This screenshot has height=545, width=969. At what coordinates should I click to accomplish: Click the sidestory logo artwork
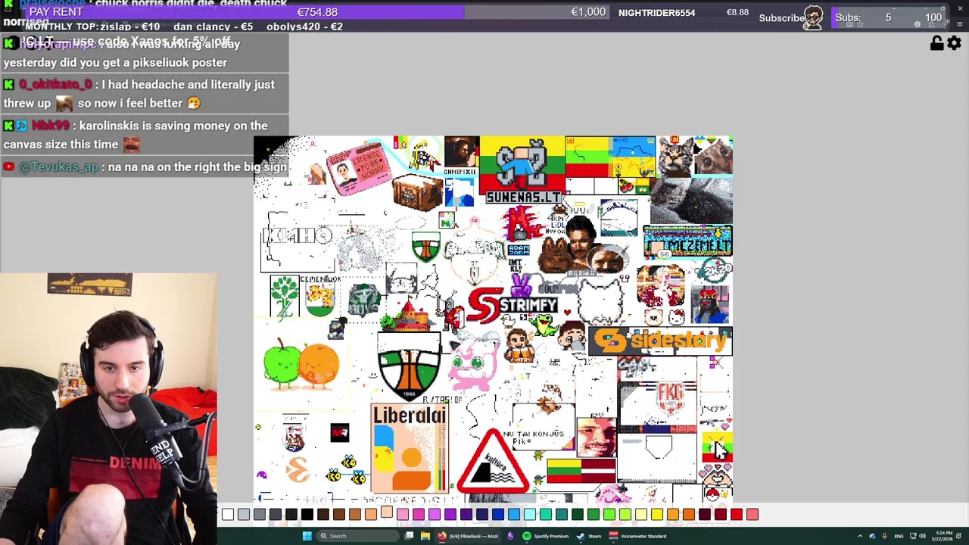(659, 341)
